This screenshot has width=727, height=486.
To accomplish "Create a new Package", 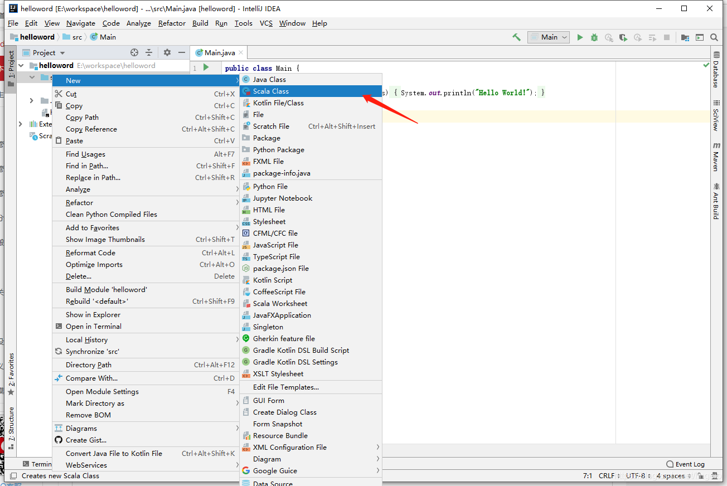I will pyautogui.click(x=311, y=138).
